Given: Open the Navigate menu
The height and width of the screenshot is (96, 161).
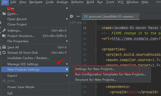Looking at the screenshot, I should click(x=36, y=2).
